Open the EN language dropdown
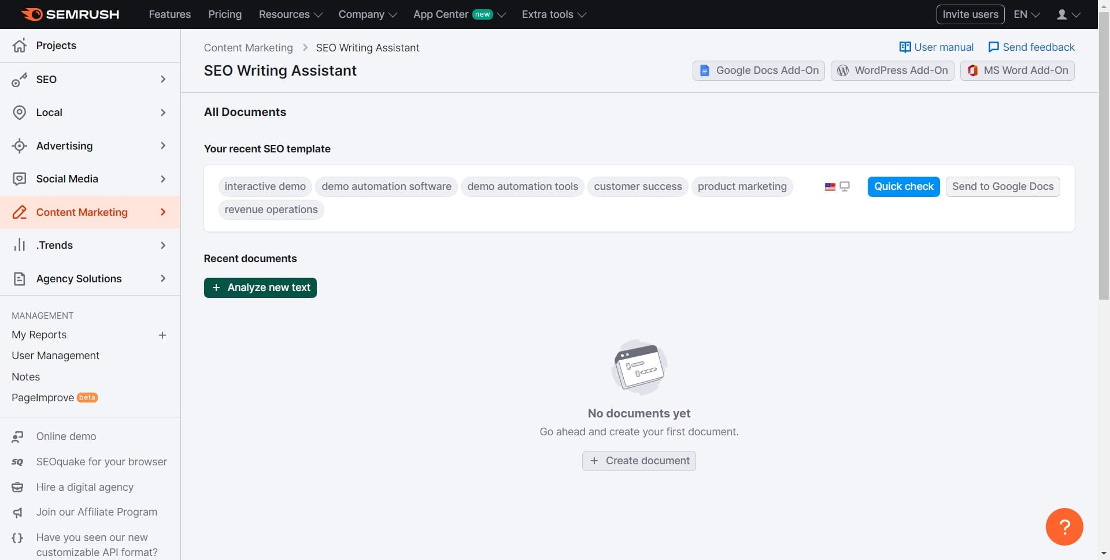1110x560 pixels. click(x=1026, y=14)
